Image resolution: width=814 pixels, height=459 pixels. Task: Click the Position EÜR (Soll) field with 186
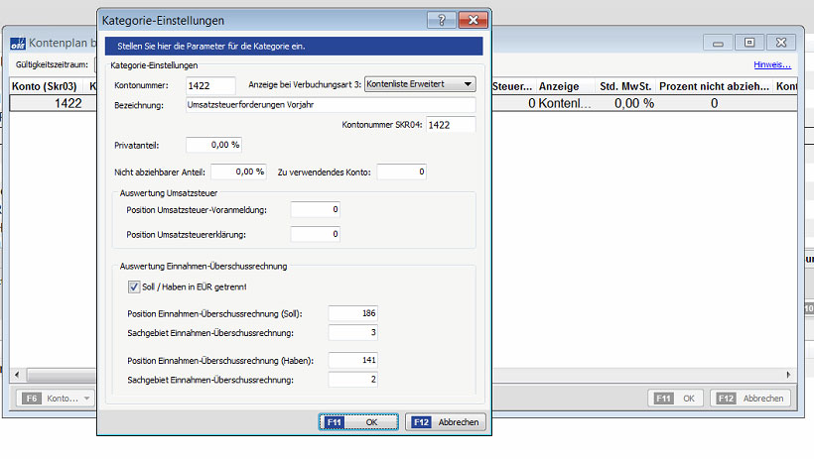[353, 313]
